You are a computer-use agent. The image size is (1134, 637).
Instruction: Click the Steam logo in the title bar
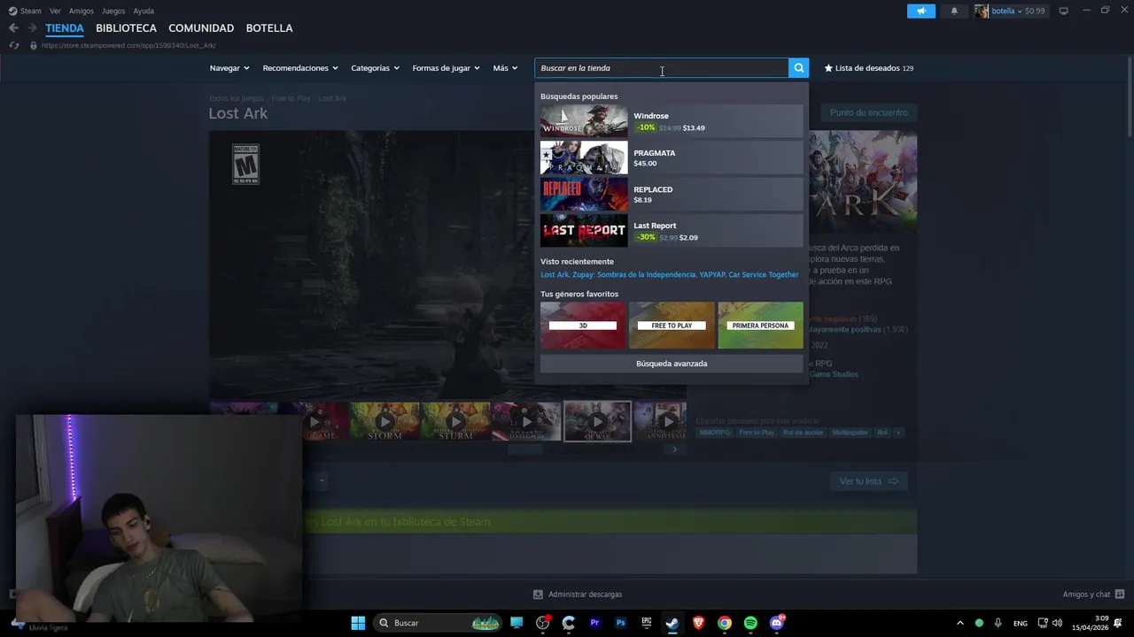[x=12, y=11]
